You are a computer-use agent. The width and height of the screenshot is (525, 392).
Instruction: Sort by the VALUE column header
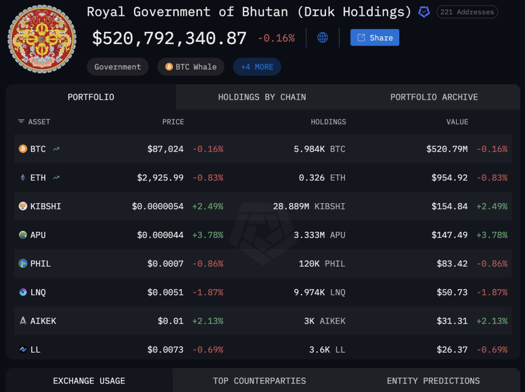coord(457,122)
